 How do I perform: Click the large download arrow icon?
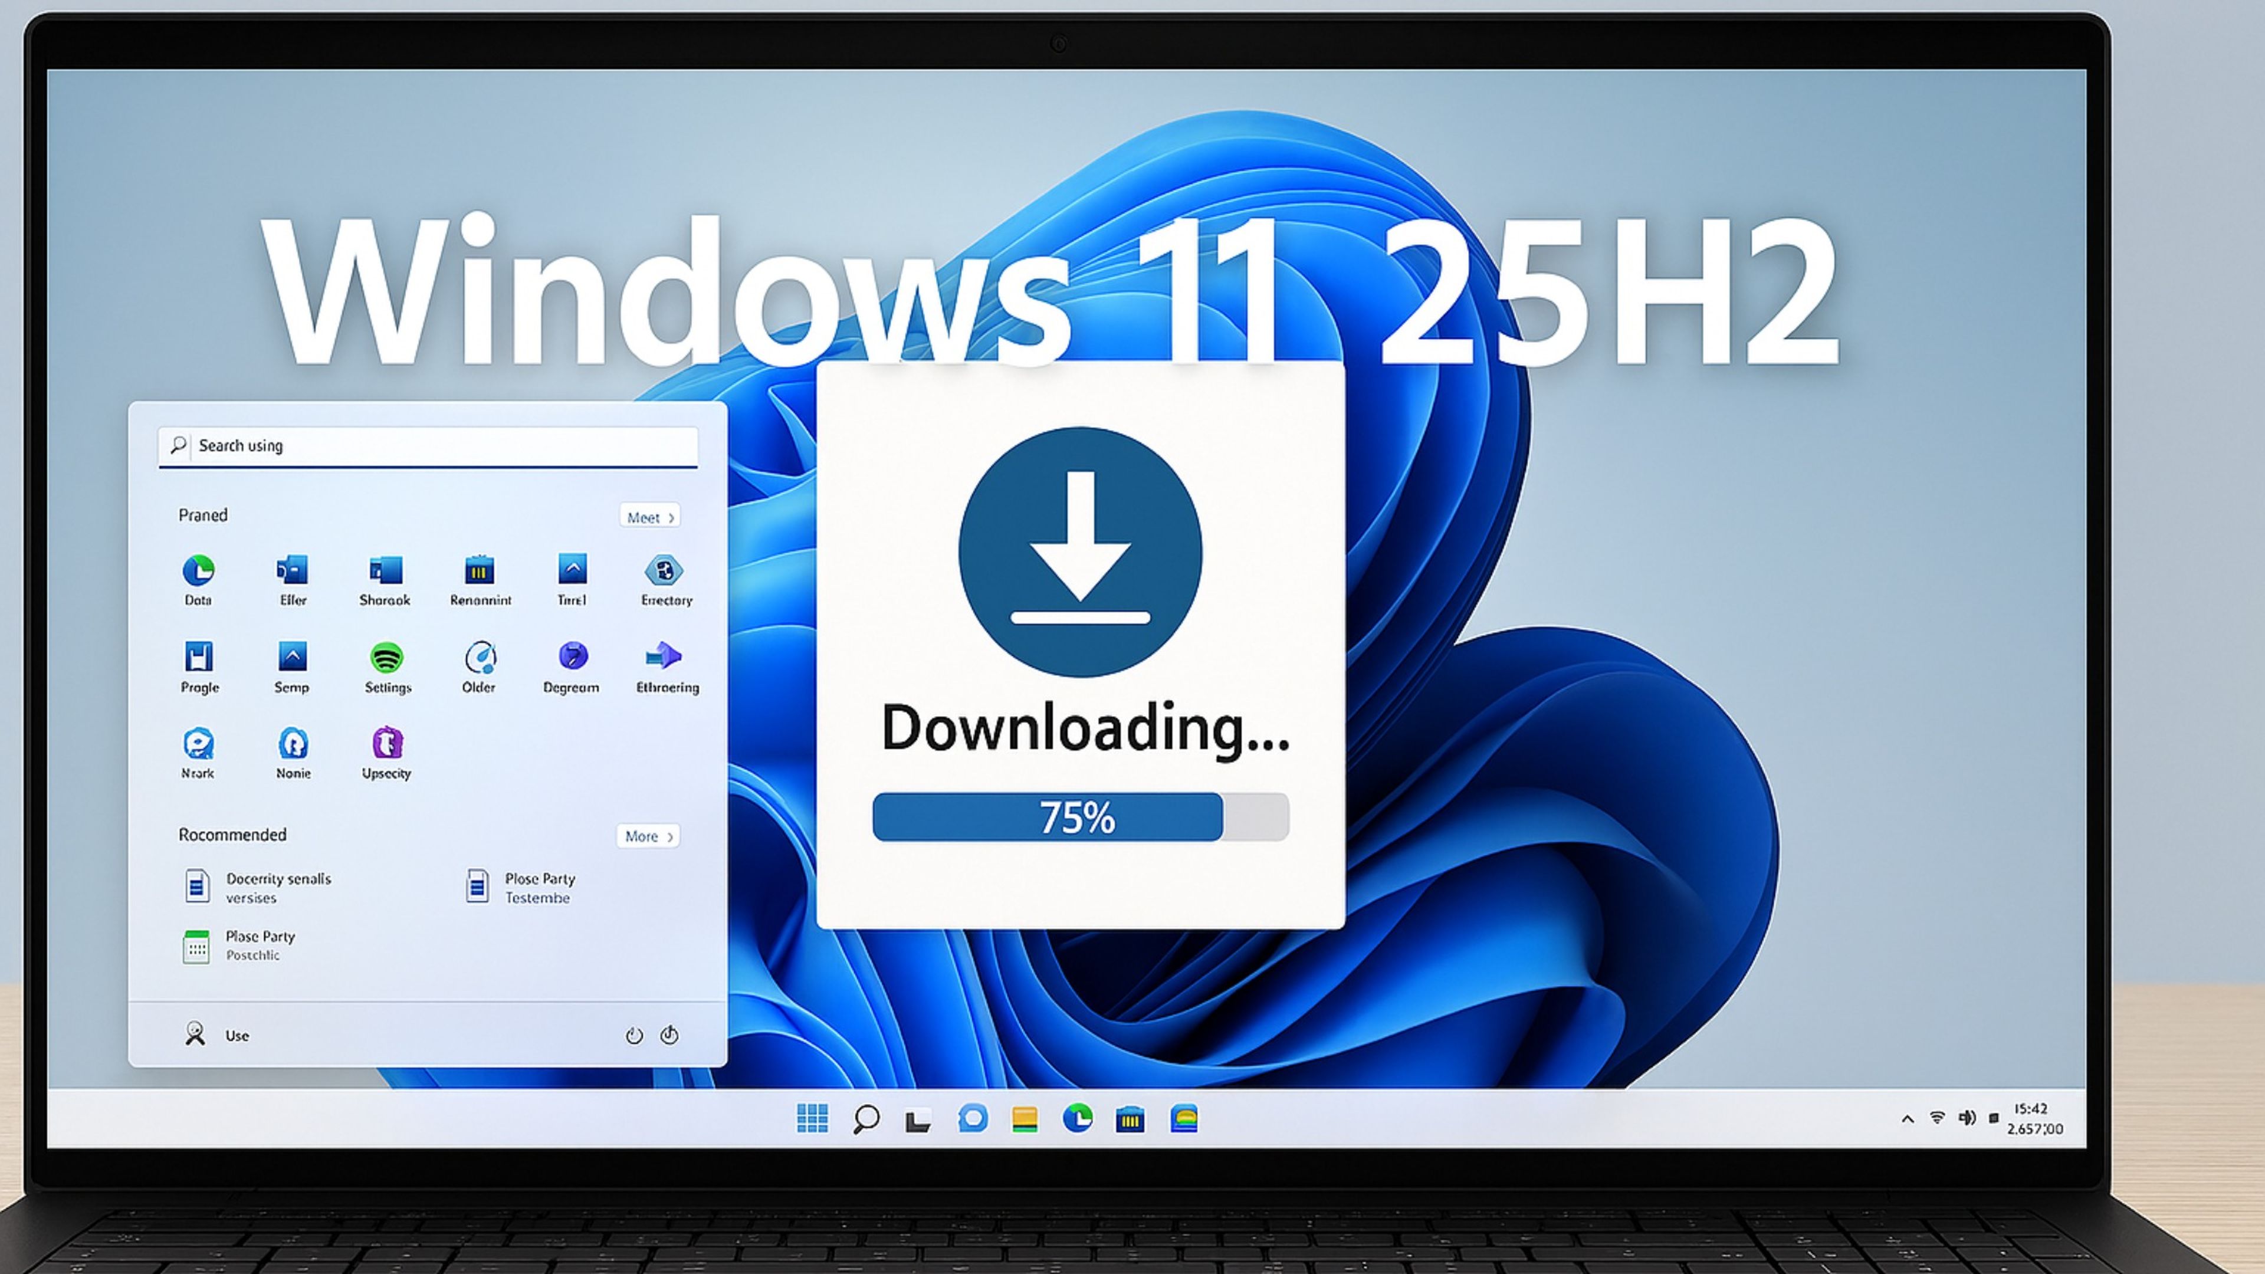coord(1081,552)
